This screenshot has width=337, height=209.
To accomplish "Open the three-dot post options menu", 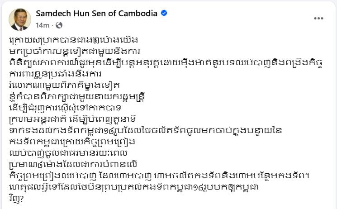I will [318, 18].
